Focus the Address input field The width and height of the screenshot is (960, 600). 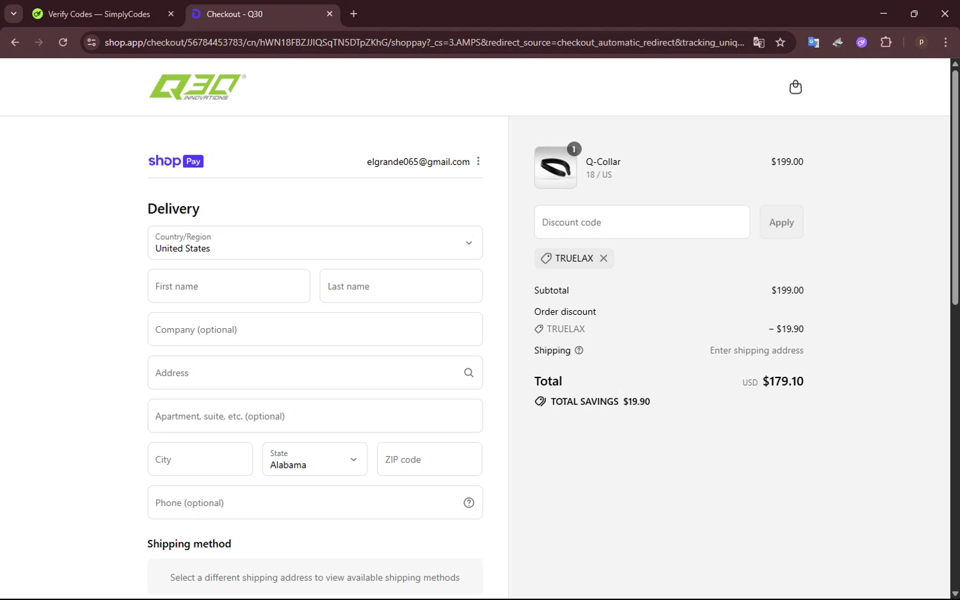point(315,373)
